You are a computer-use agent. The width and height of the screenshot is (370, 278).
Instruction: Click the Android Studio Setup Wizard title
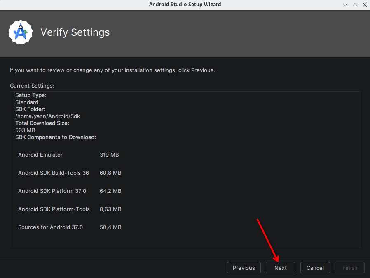185,4
